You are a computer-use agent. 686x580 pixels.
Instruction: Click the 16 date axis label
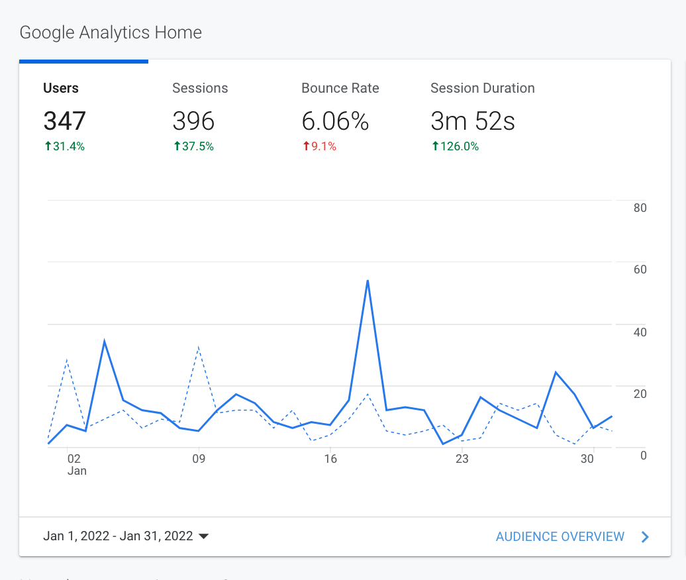(330, 459)
